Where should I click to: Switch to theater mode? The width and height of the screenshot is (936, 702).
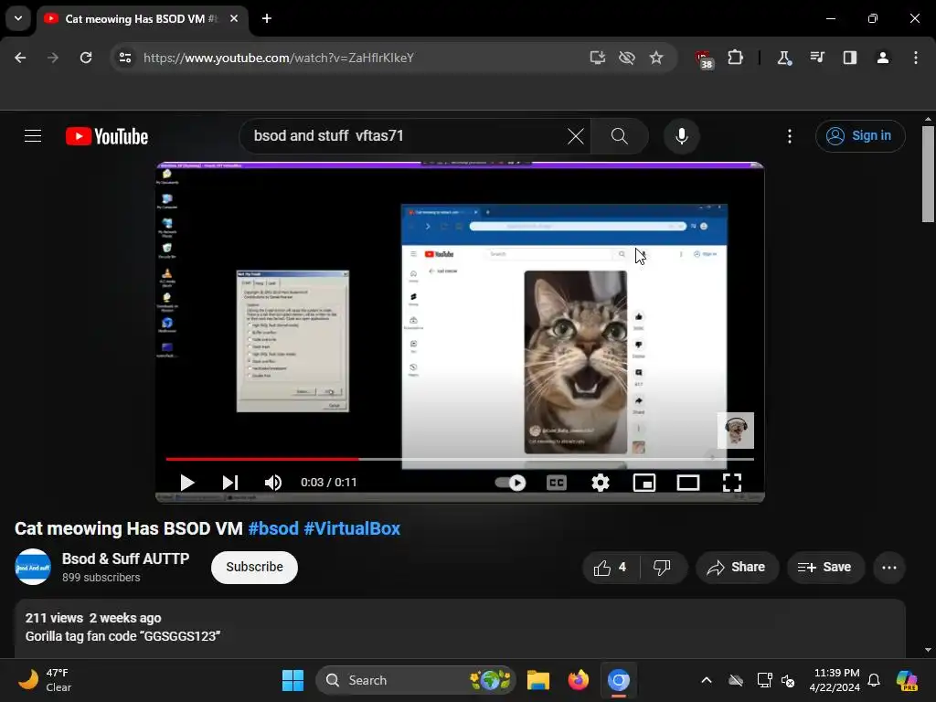pos(687,483)
